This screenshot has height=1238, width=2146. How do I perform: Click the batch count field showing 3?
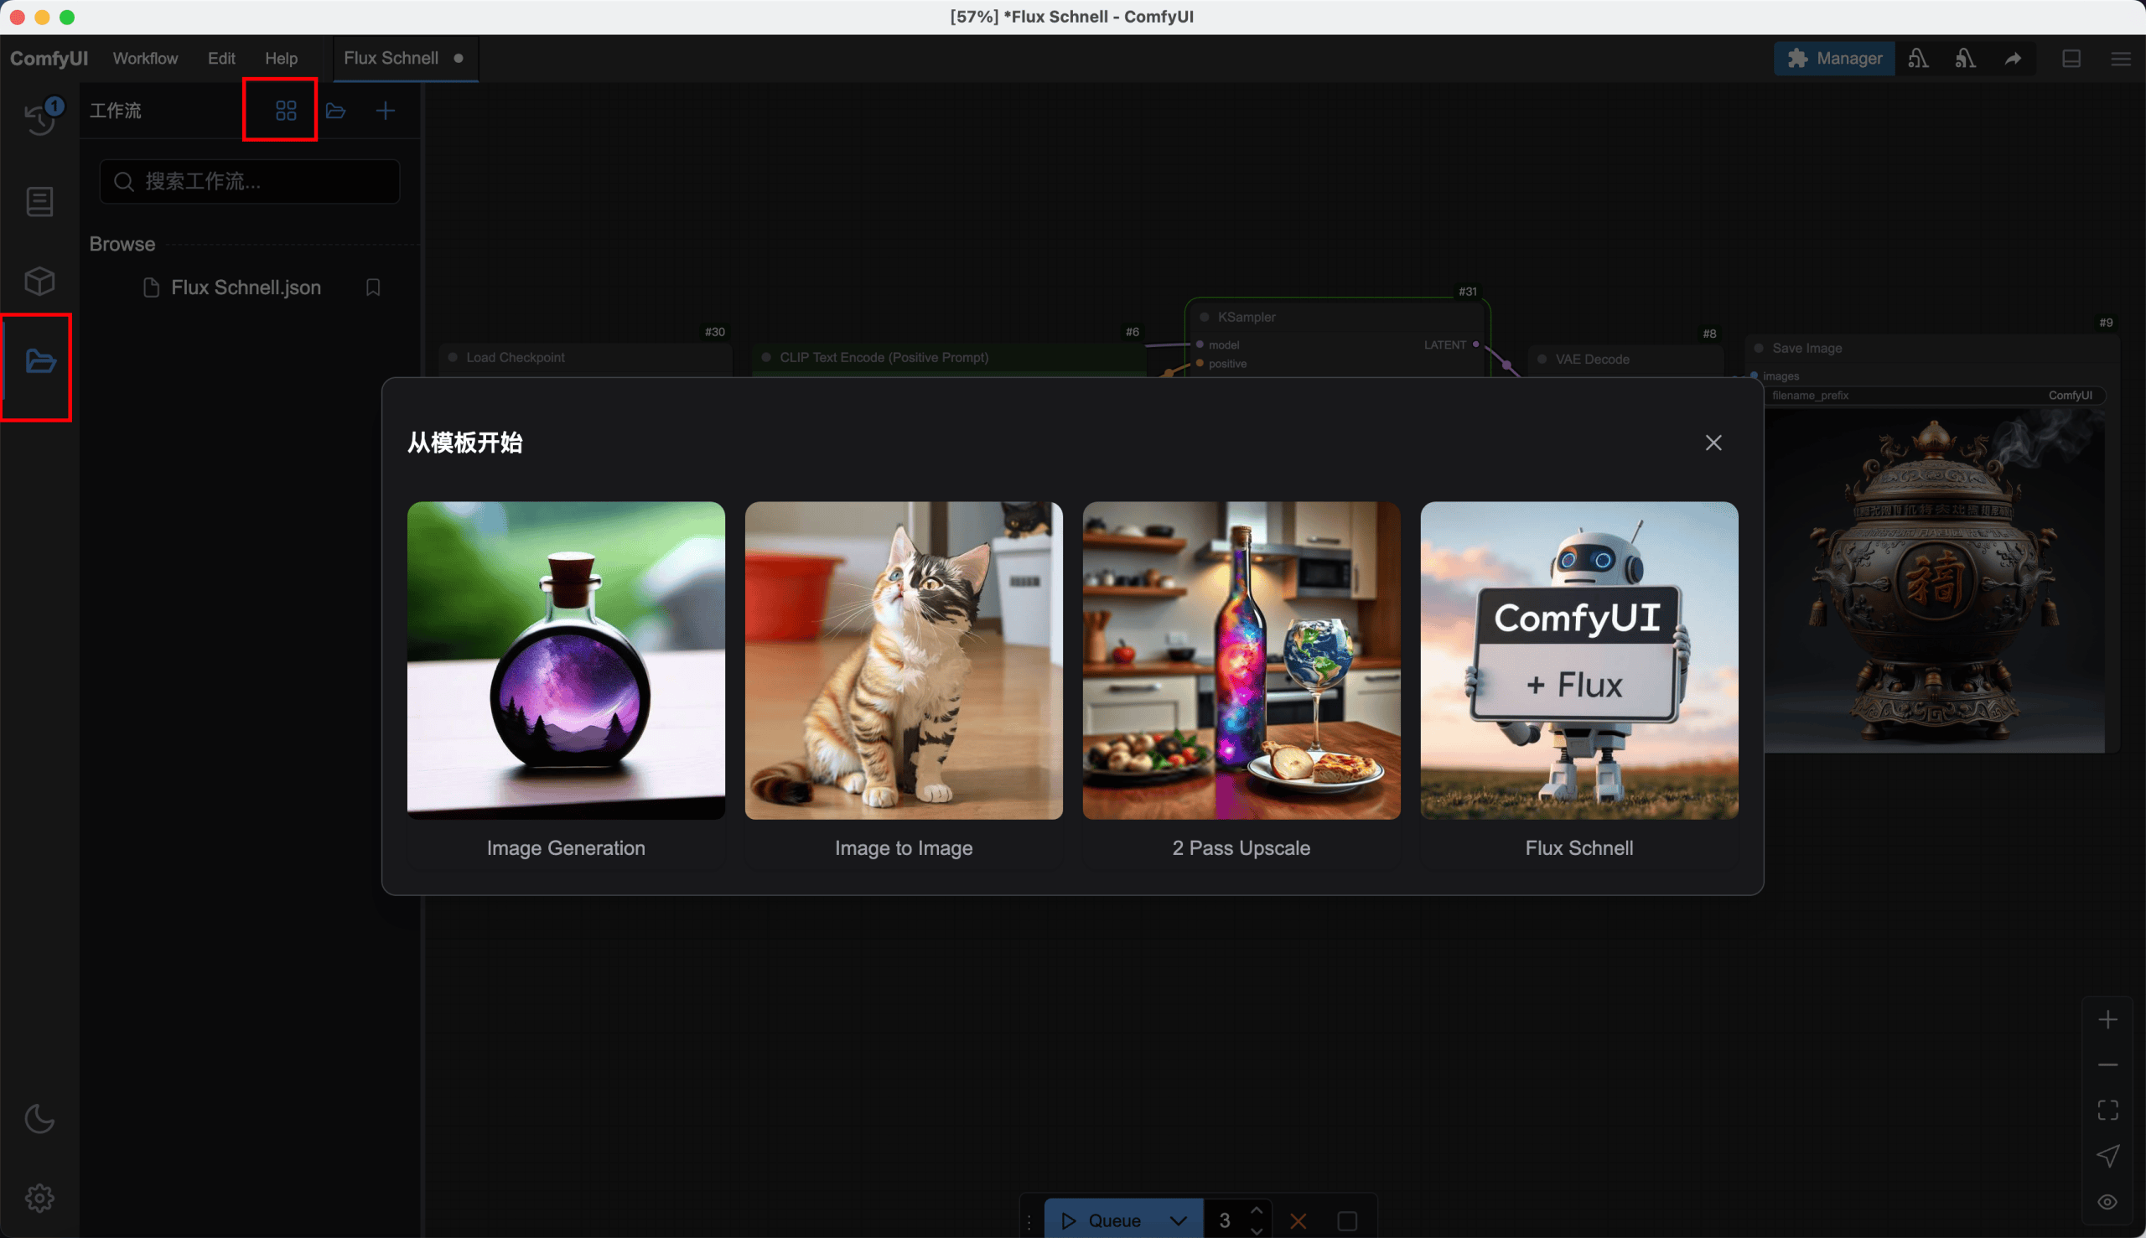(x=1225, y=1221)
